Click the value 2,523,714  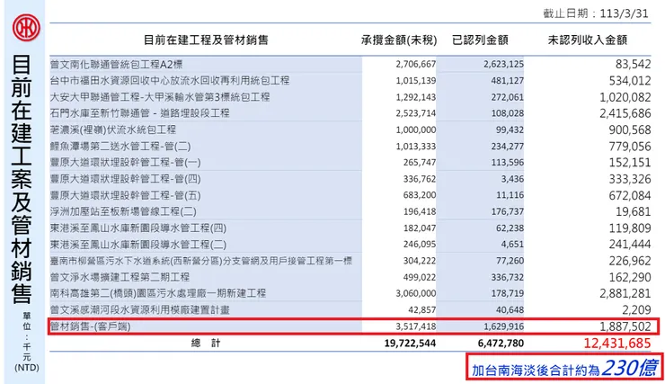tap(415, 113)
